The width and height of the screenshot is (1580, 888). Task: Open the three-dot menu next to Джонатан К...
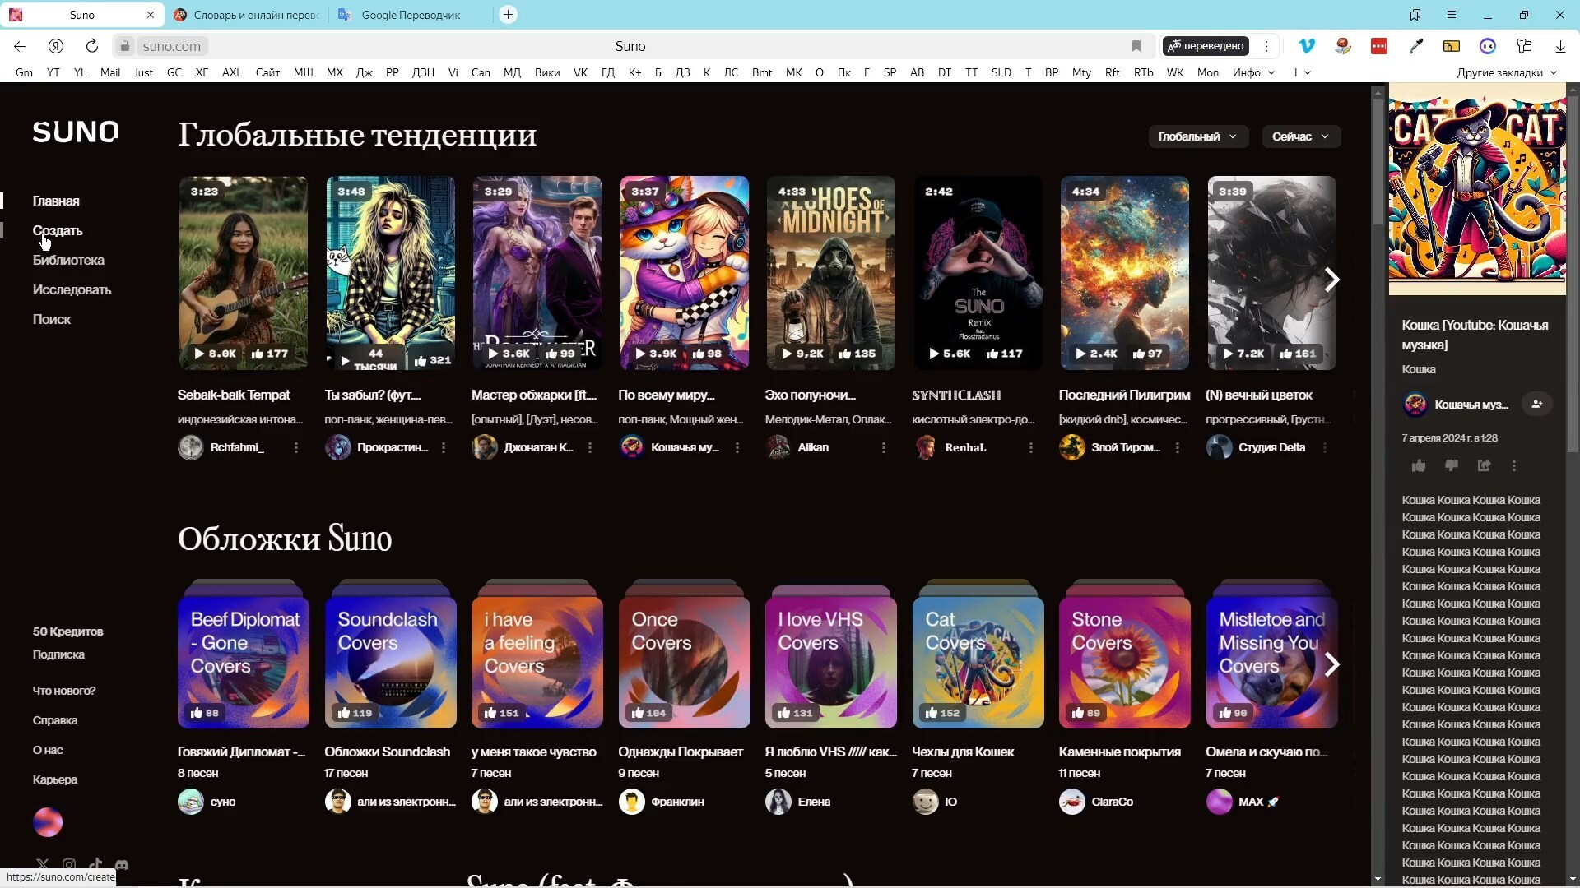coord(590,447)
